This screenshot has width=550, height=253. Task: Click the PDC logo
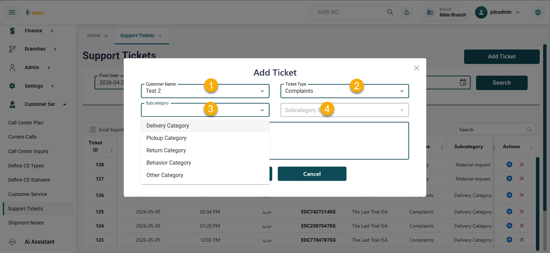[35, 12]
